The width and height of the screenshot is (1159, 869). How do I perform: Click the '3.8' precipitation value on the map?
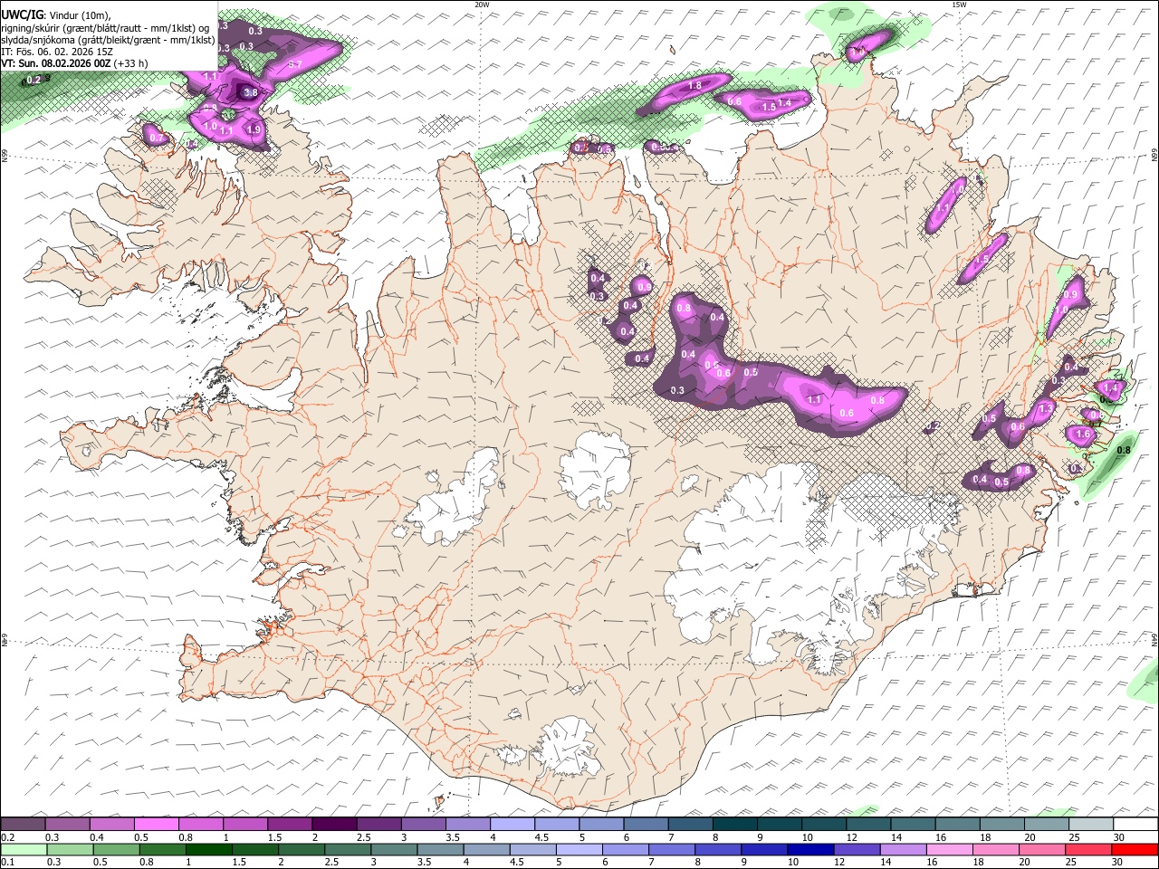click(251, 92)
